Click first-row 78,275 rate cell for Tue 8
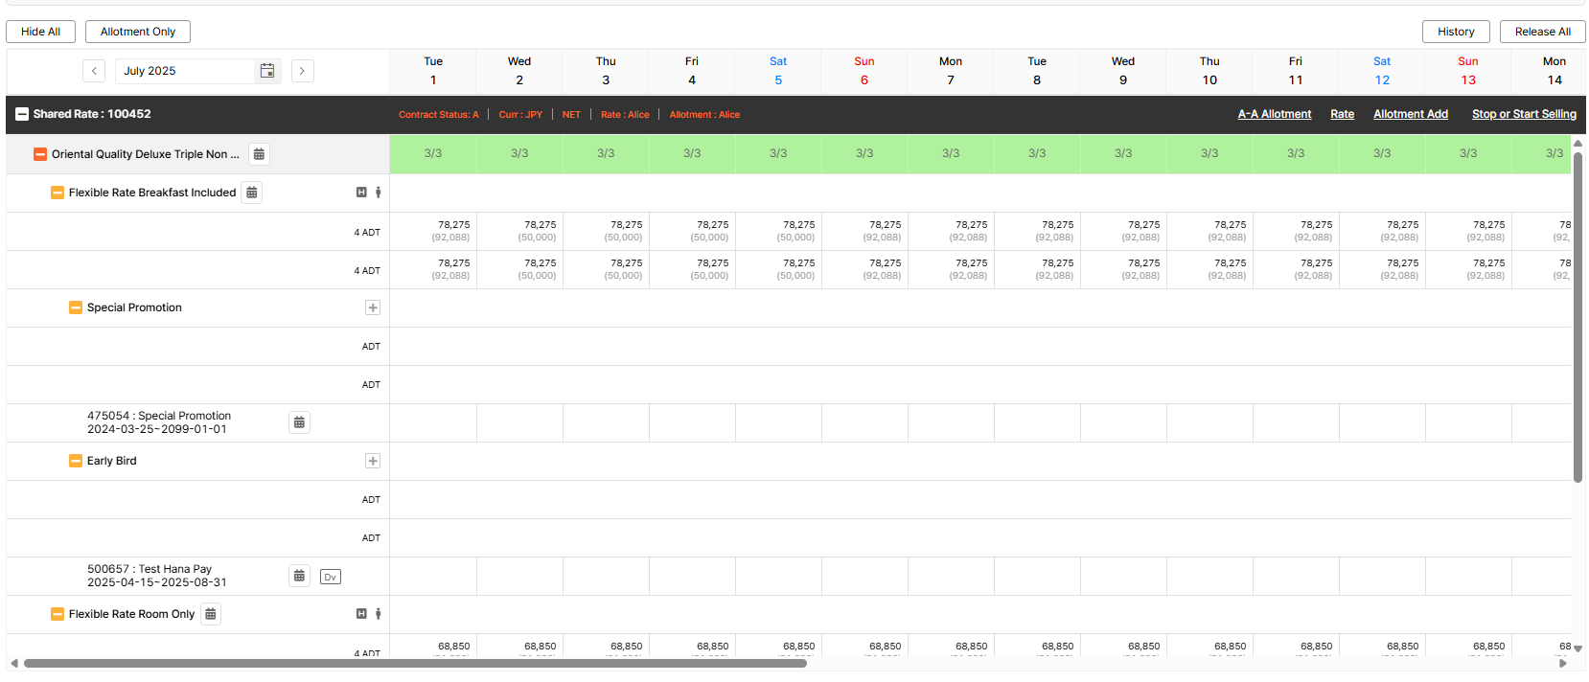Viewport: 1589px width, 682px height. [x=1037, y=231]
